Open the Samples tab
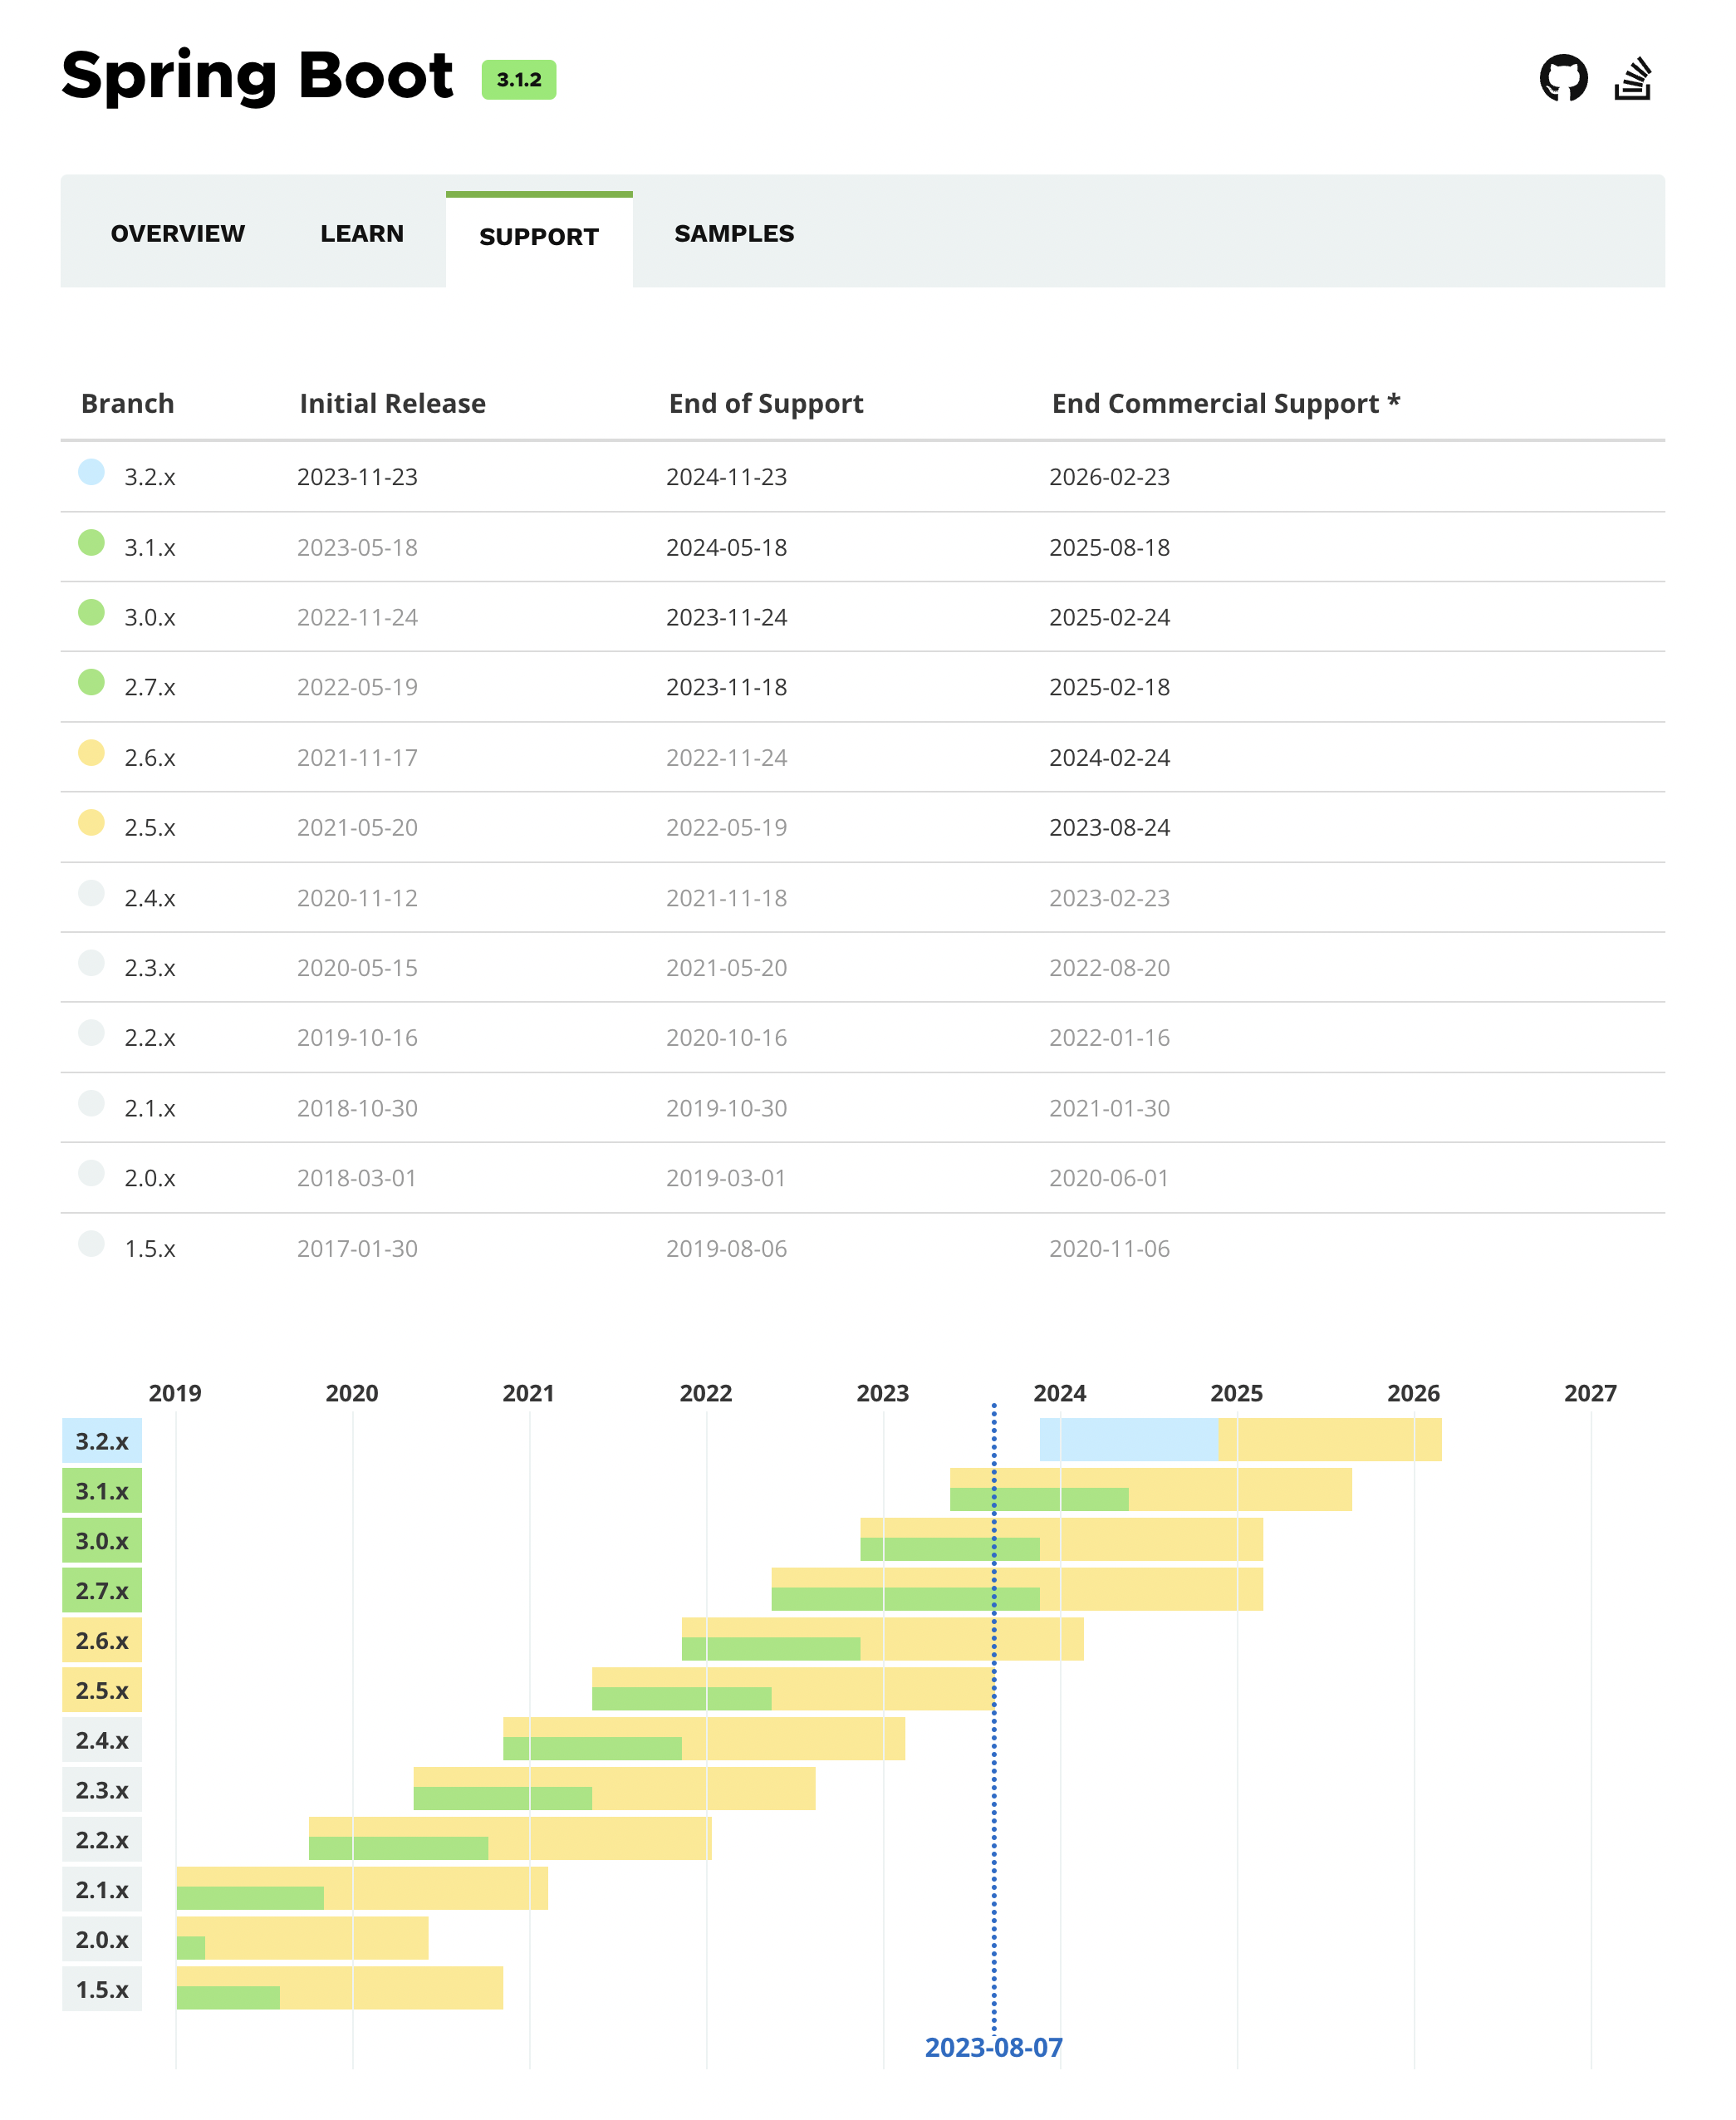The height and width of the screenshot is (2120, 1736). [733, 234]
